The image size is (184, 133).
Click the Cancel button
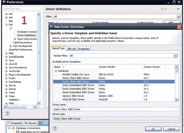(171, 129)
